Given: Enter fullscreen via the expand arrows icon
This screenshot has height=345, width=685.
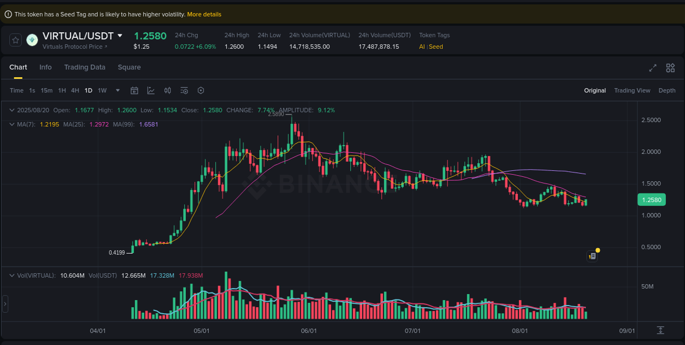Looking at the screenshot, I should pyautogui.click(x=652, y=68).
